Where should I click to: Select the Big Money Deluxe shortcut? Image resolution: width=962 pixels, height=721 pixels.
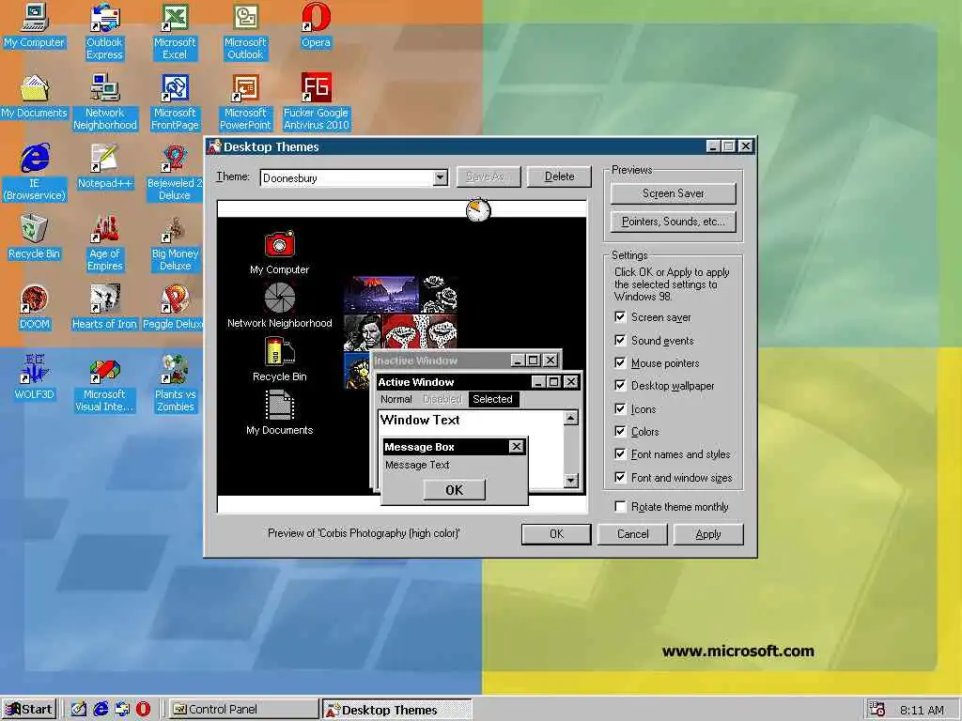[x=175, y=243]
